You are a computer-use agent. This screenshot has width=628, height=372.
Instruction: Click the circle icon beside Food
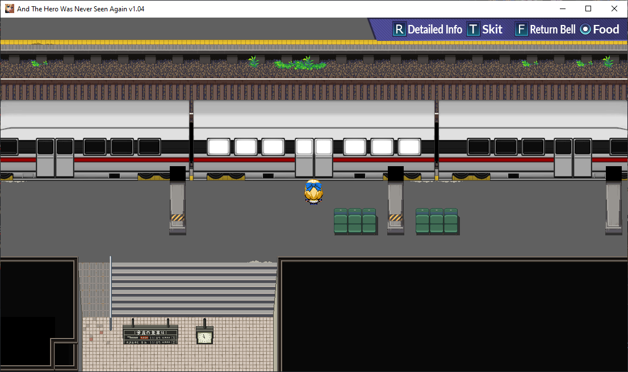click(x=585, y=29)
